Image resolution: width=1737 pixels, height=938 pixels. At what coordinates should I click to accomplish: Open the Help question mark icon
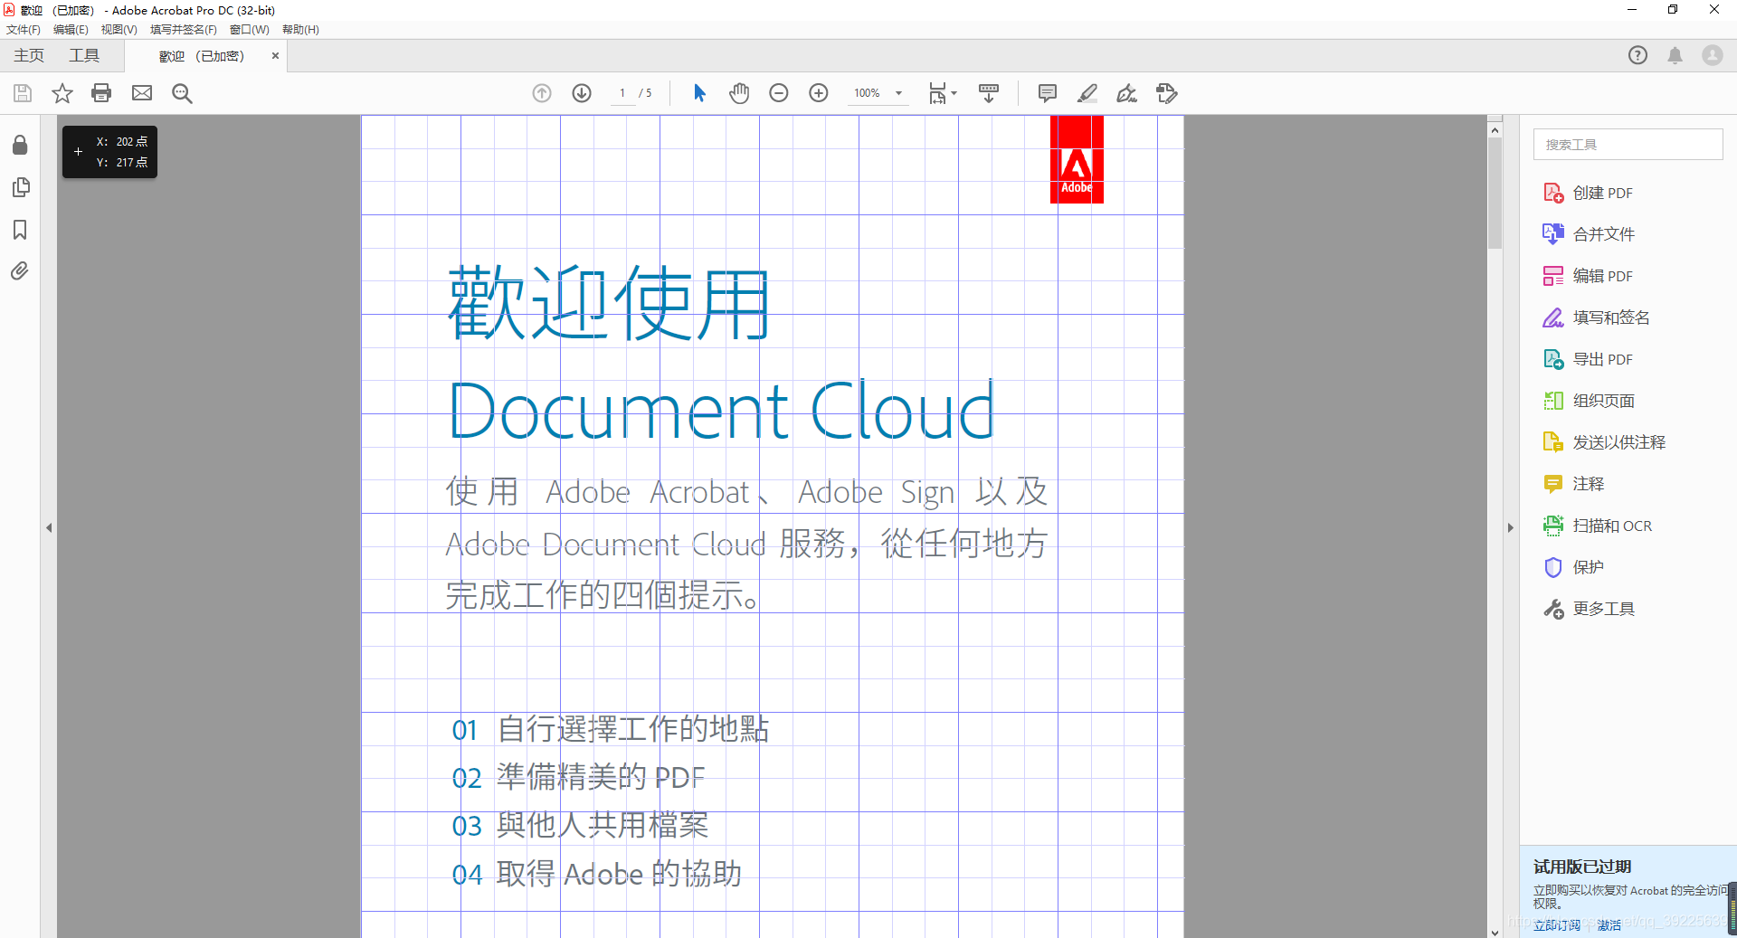pos(1637,55)
